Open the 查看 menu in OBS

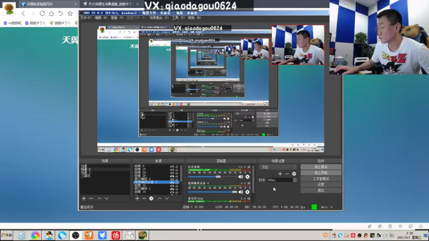[x=117, y=18]
